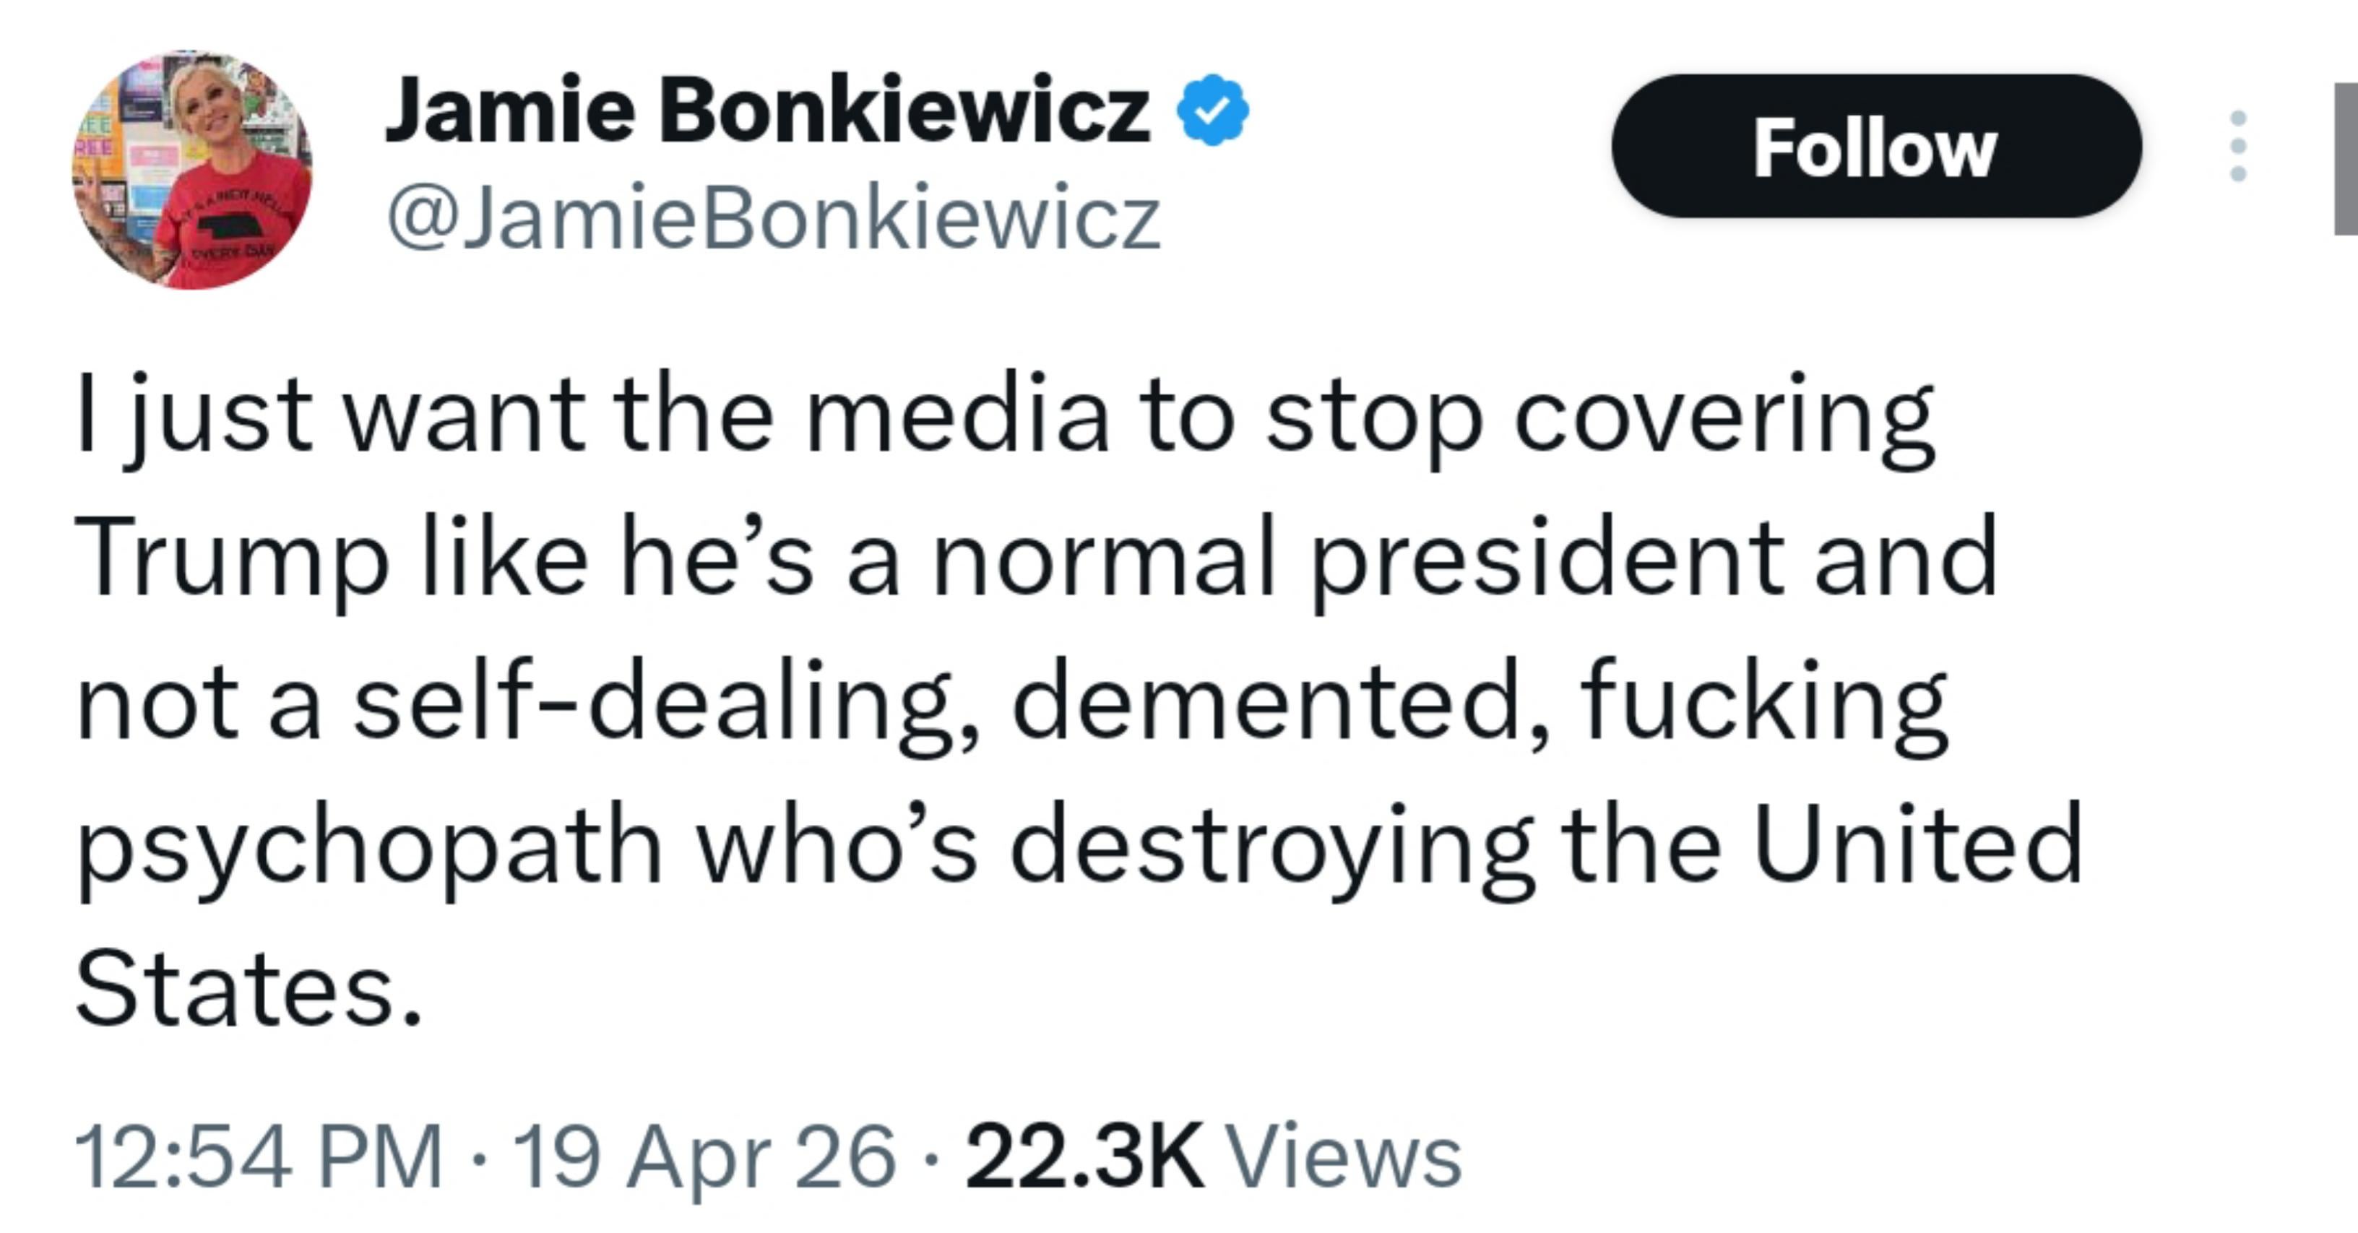The image size is (2358, 1233).
Task: Click the Views label
Action: [x=1343, y=1157]
